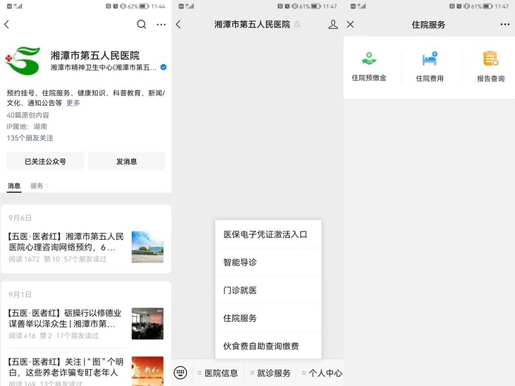Open article 湘潭市第五人民医院心理咨询网络预约
Viewport: 515px width, 386px height.
tap(66, 242)
